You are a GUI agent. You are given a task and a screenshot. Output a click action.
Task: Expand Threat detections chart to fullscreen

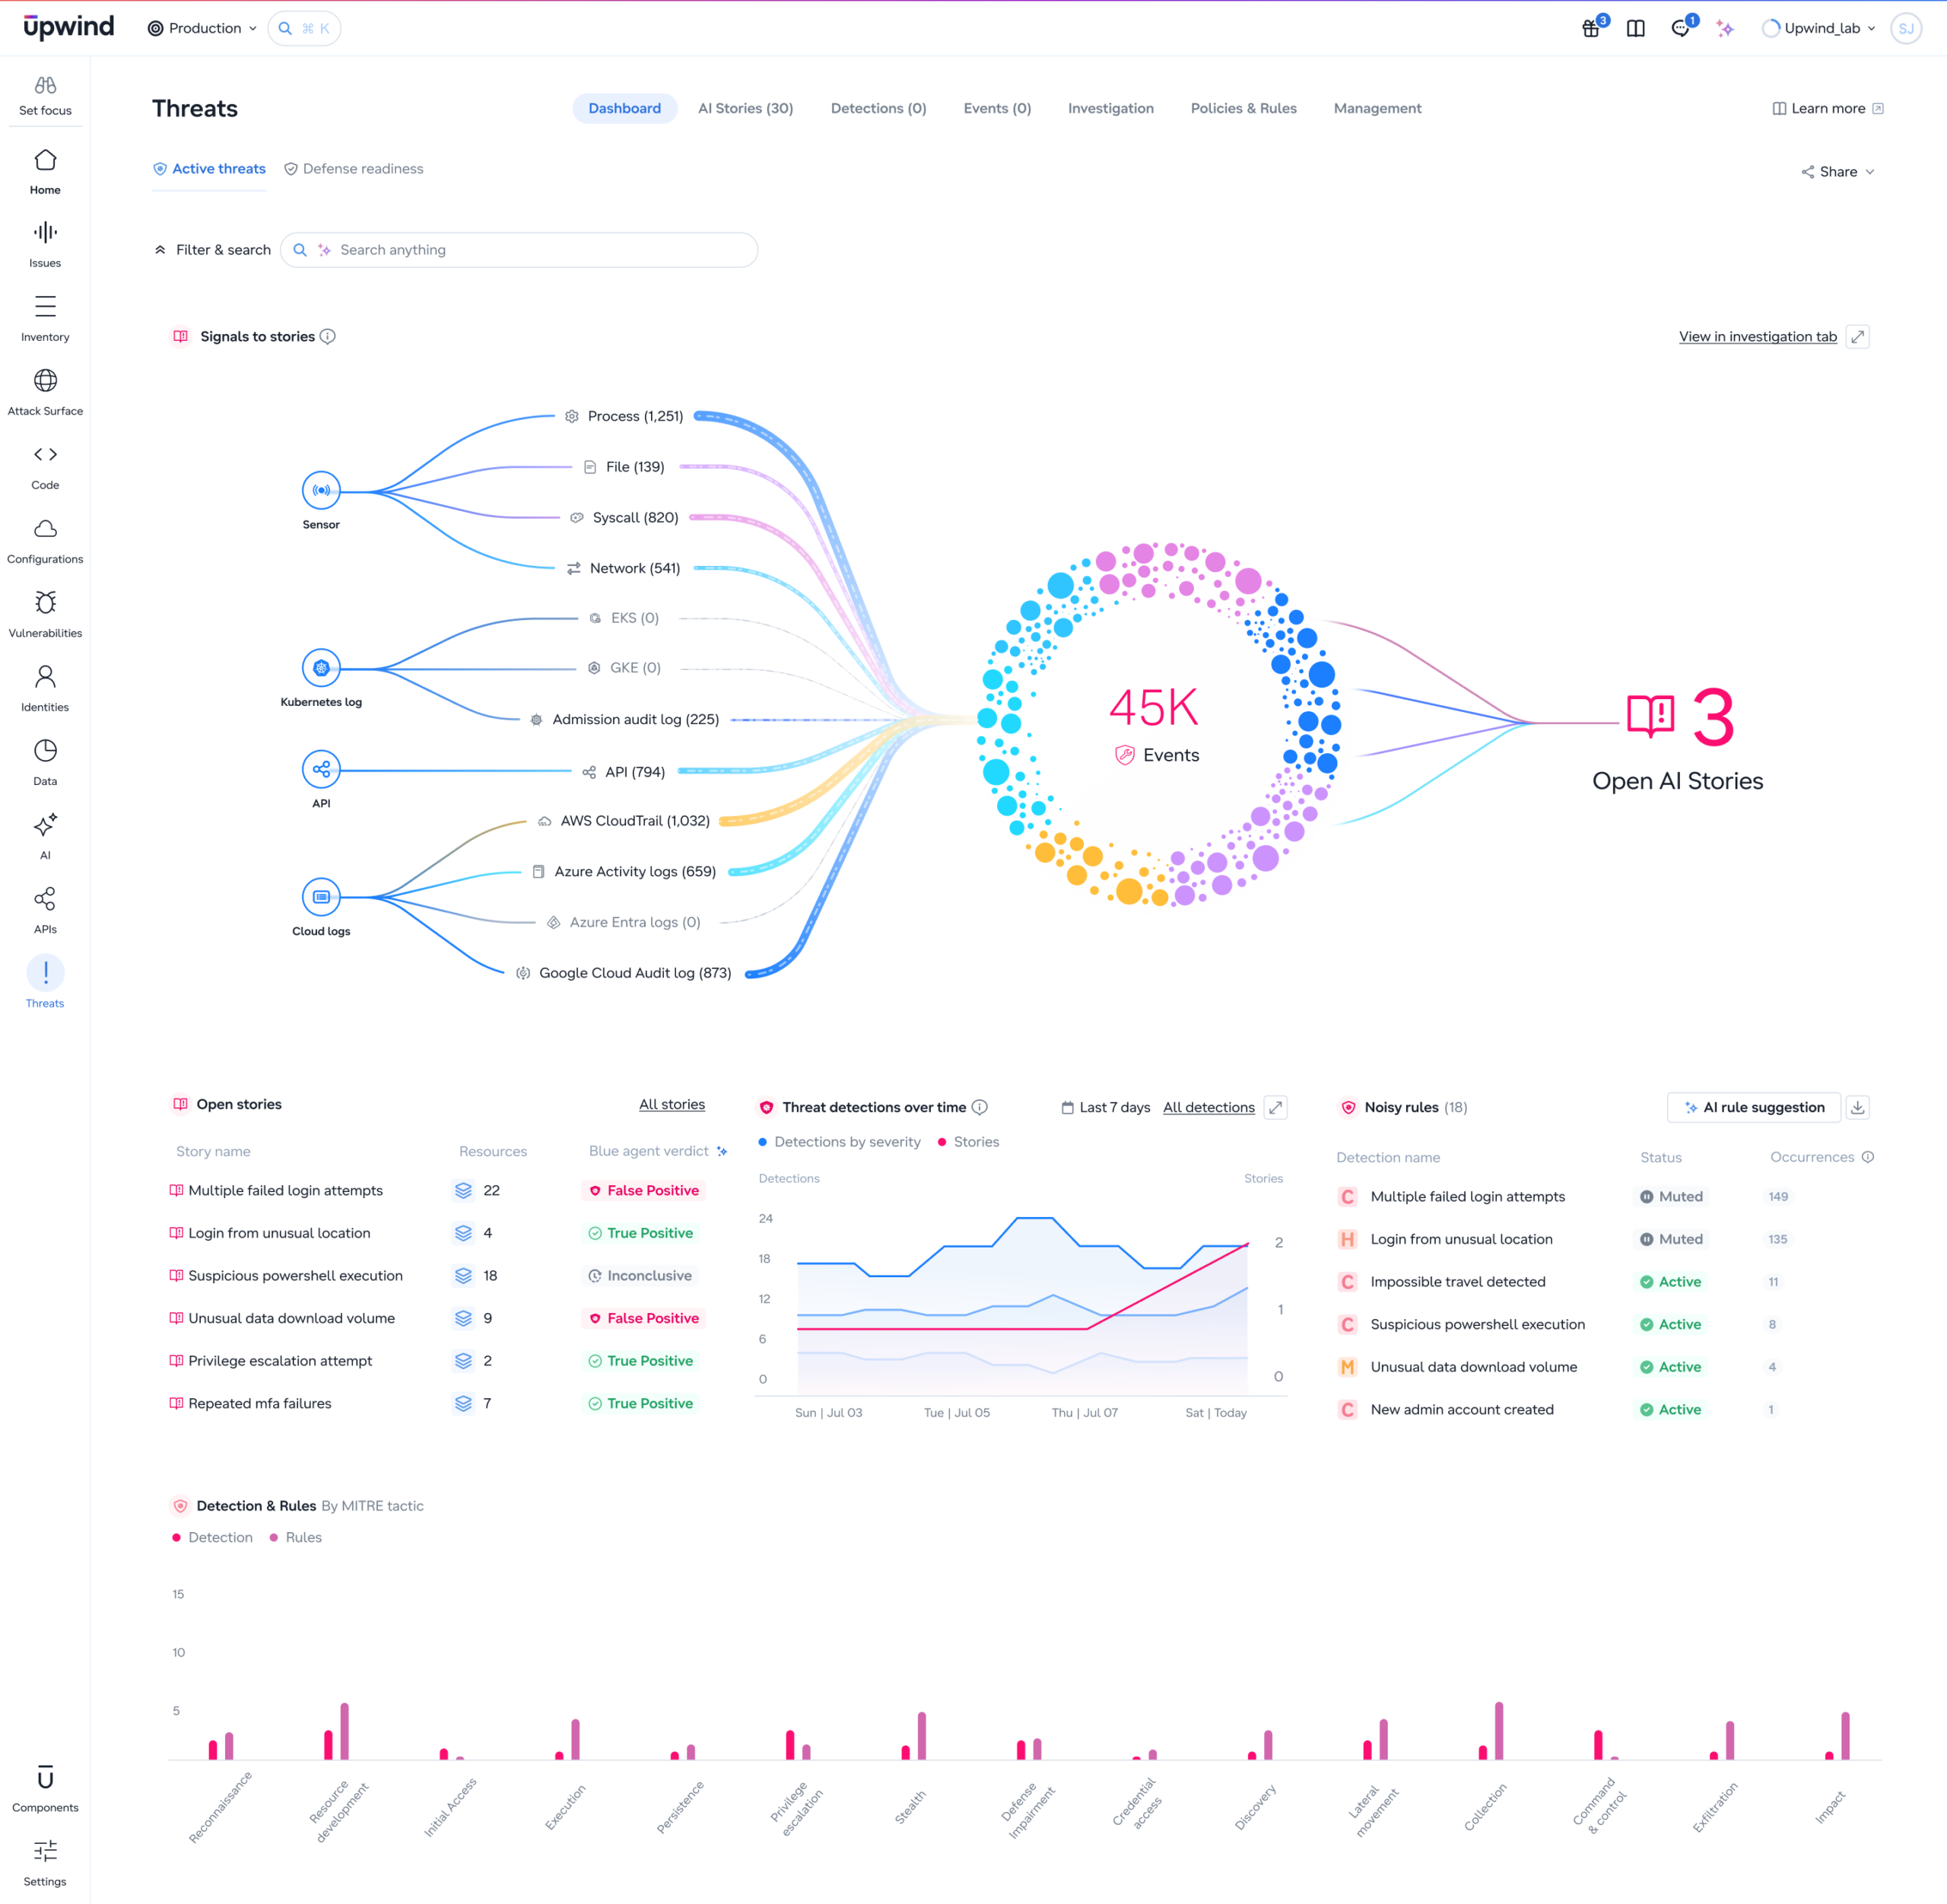pyautogui.click(x=1275, y=1107)
